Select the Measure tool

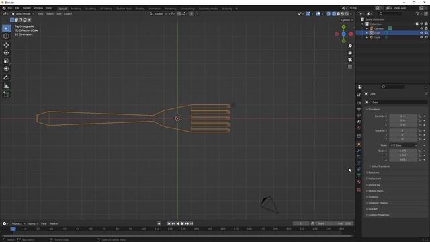pos(6,86)
